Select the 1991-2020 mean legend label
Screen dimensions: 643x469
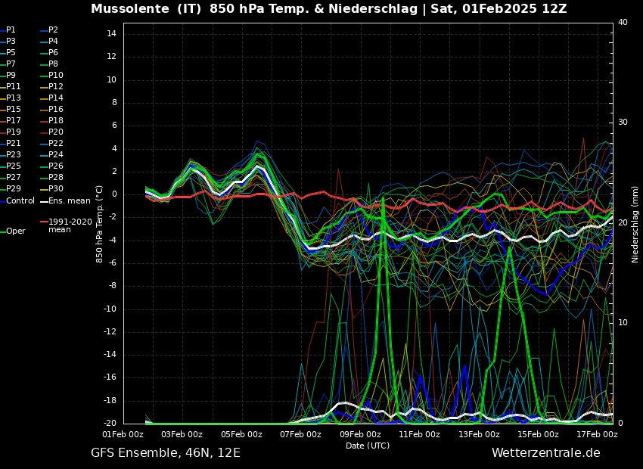click(70, 225)
